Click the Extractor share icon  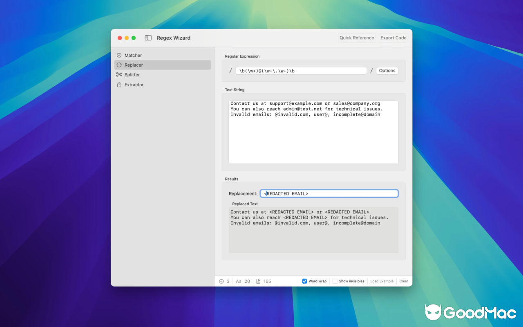(119, 85)
